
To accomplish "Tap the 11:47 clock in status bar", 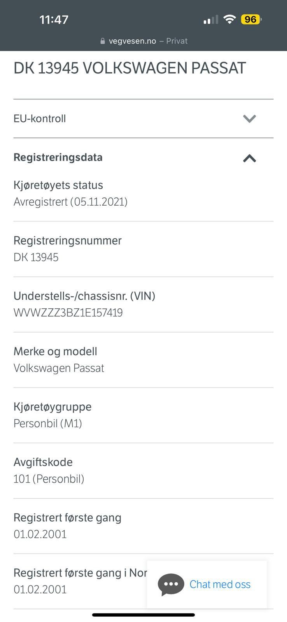I will 54,19.
